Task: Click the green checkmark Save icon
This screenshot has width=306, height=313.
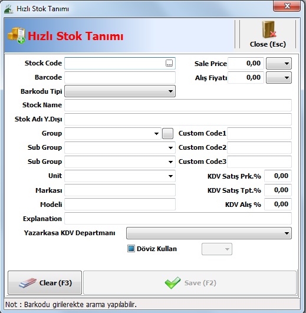Action: tap(173, 283)
